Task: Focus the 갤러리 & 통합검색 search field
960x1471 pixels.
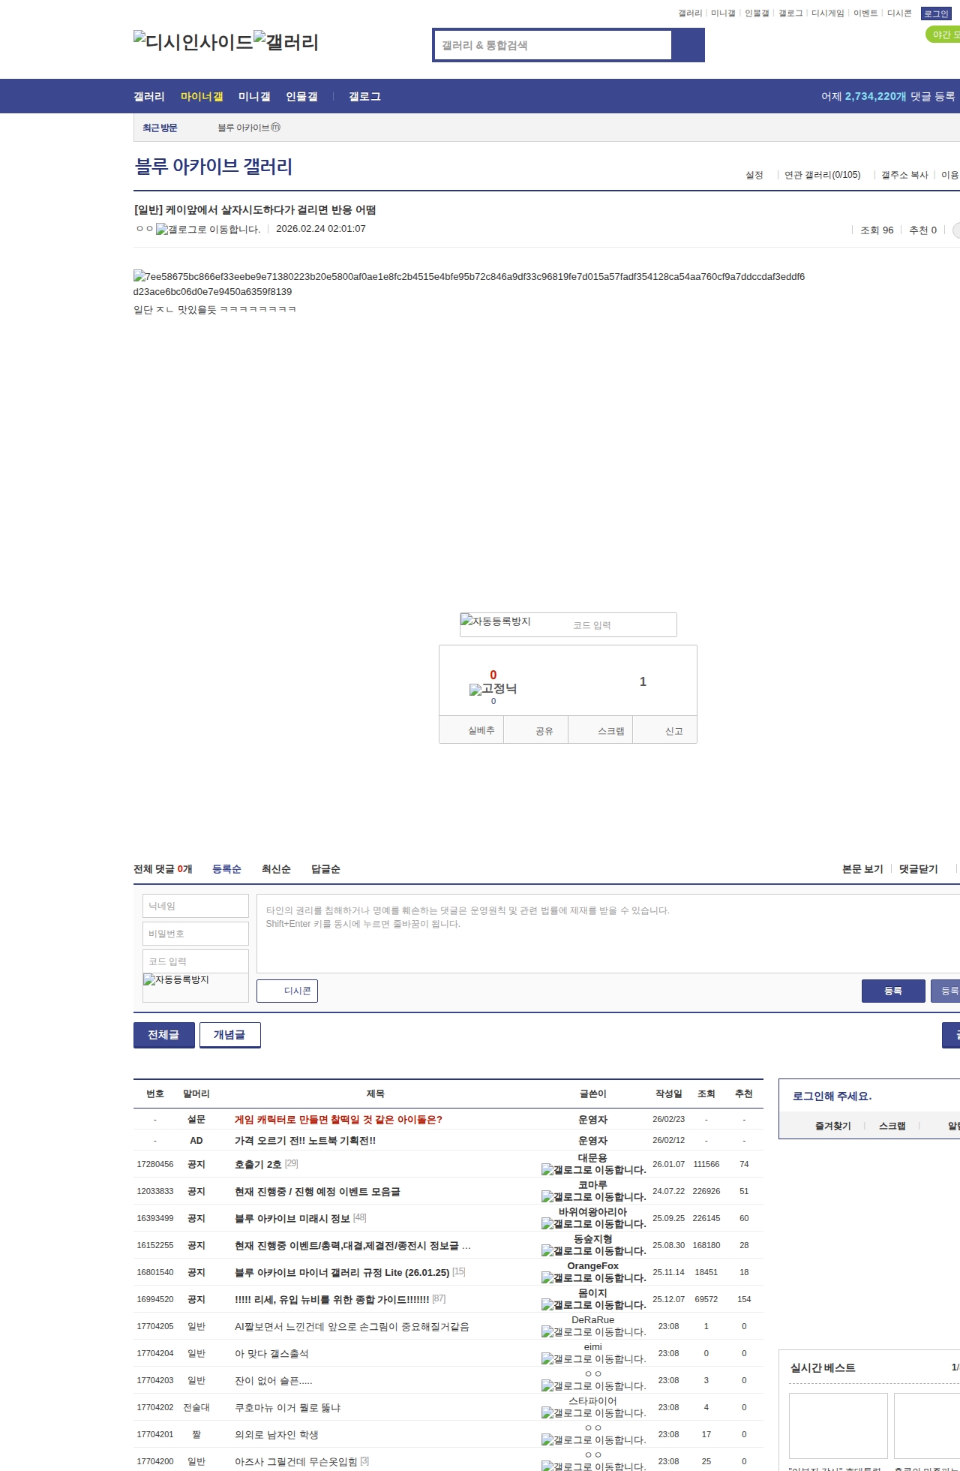Action: [x=553, y=45]
